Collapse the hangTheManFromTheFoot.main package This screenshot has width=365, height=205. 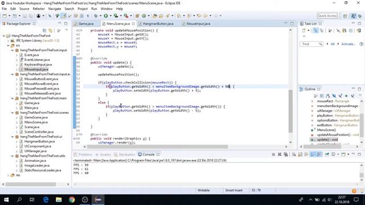pyautogui.click(x=13, y=99)
